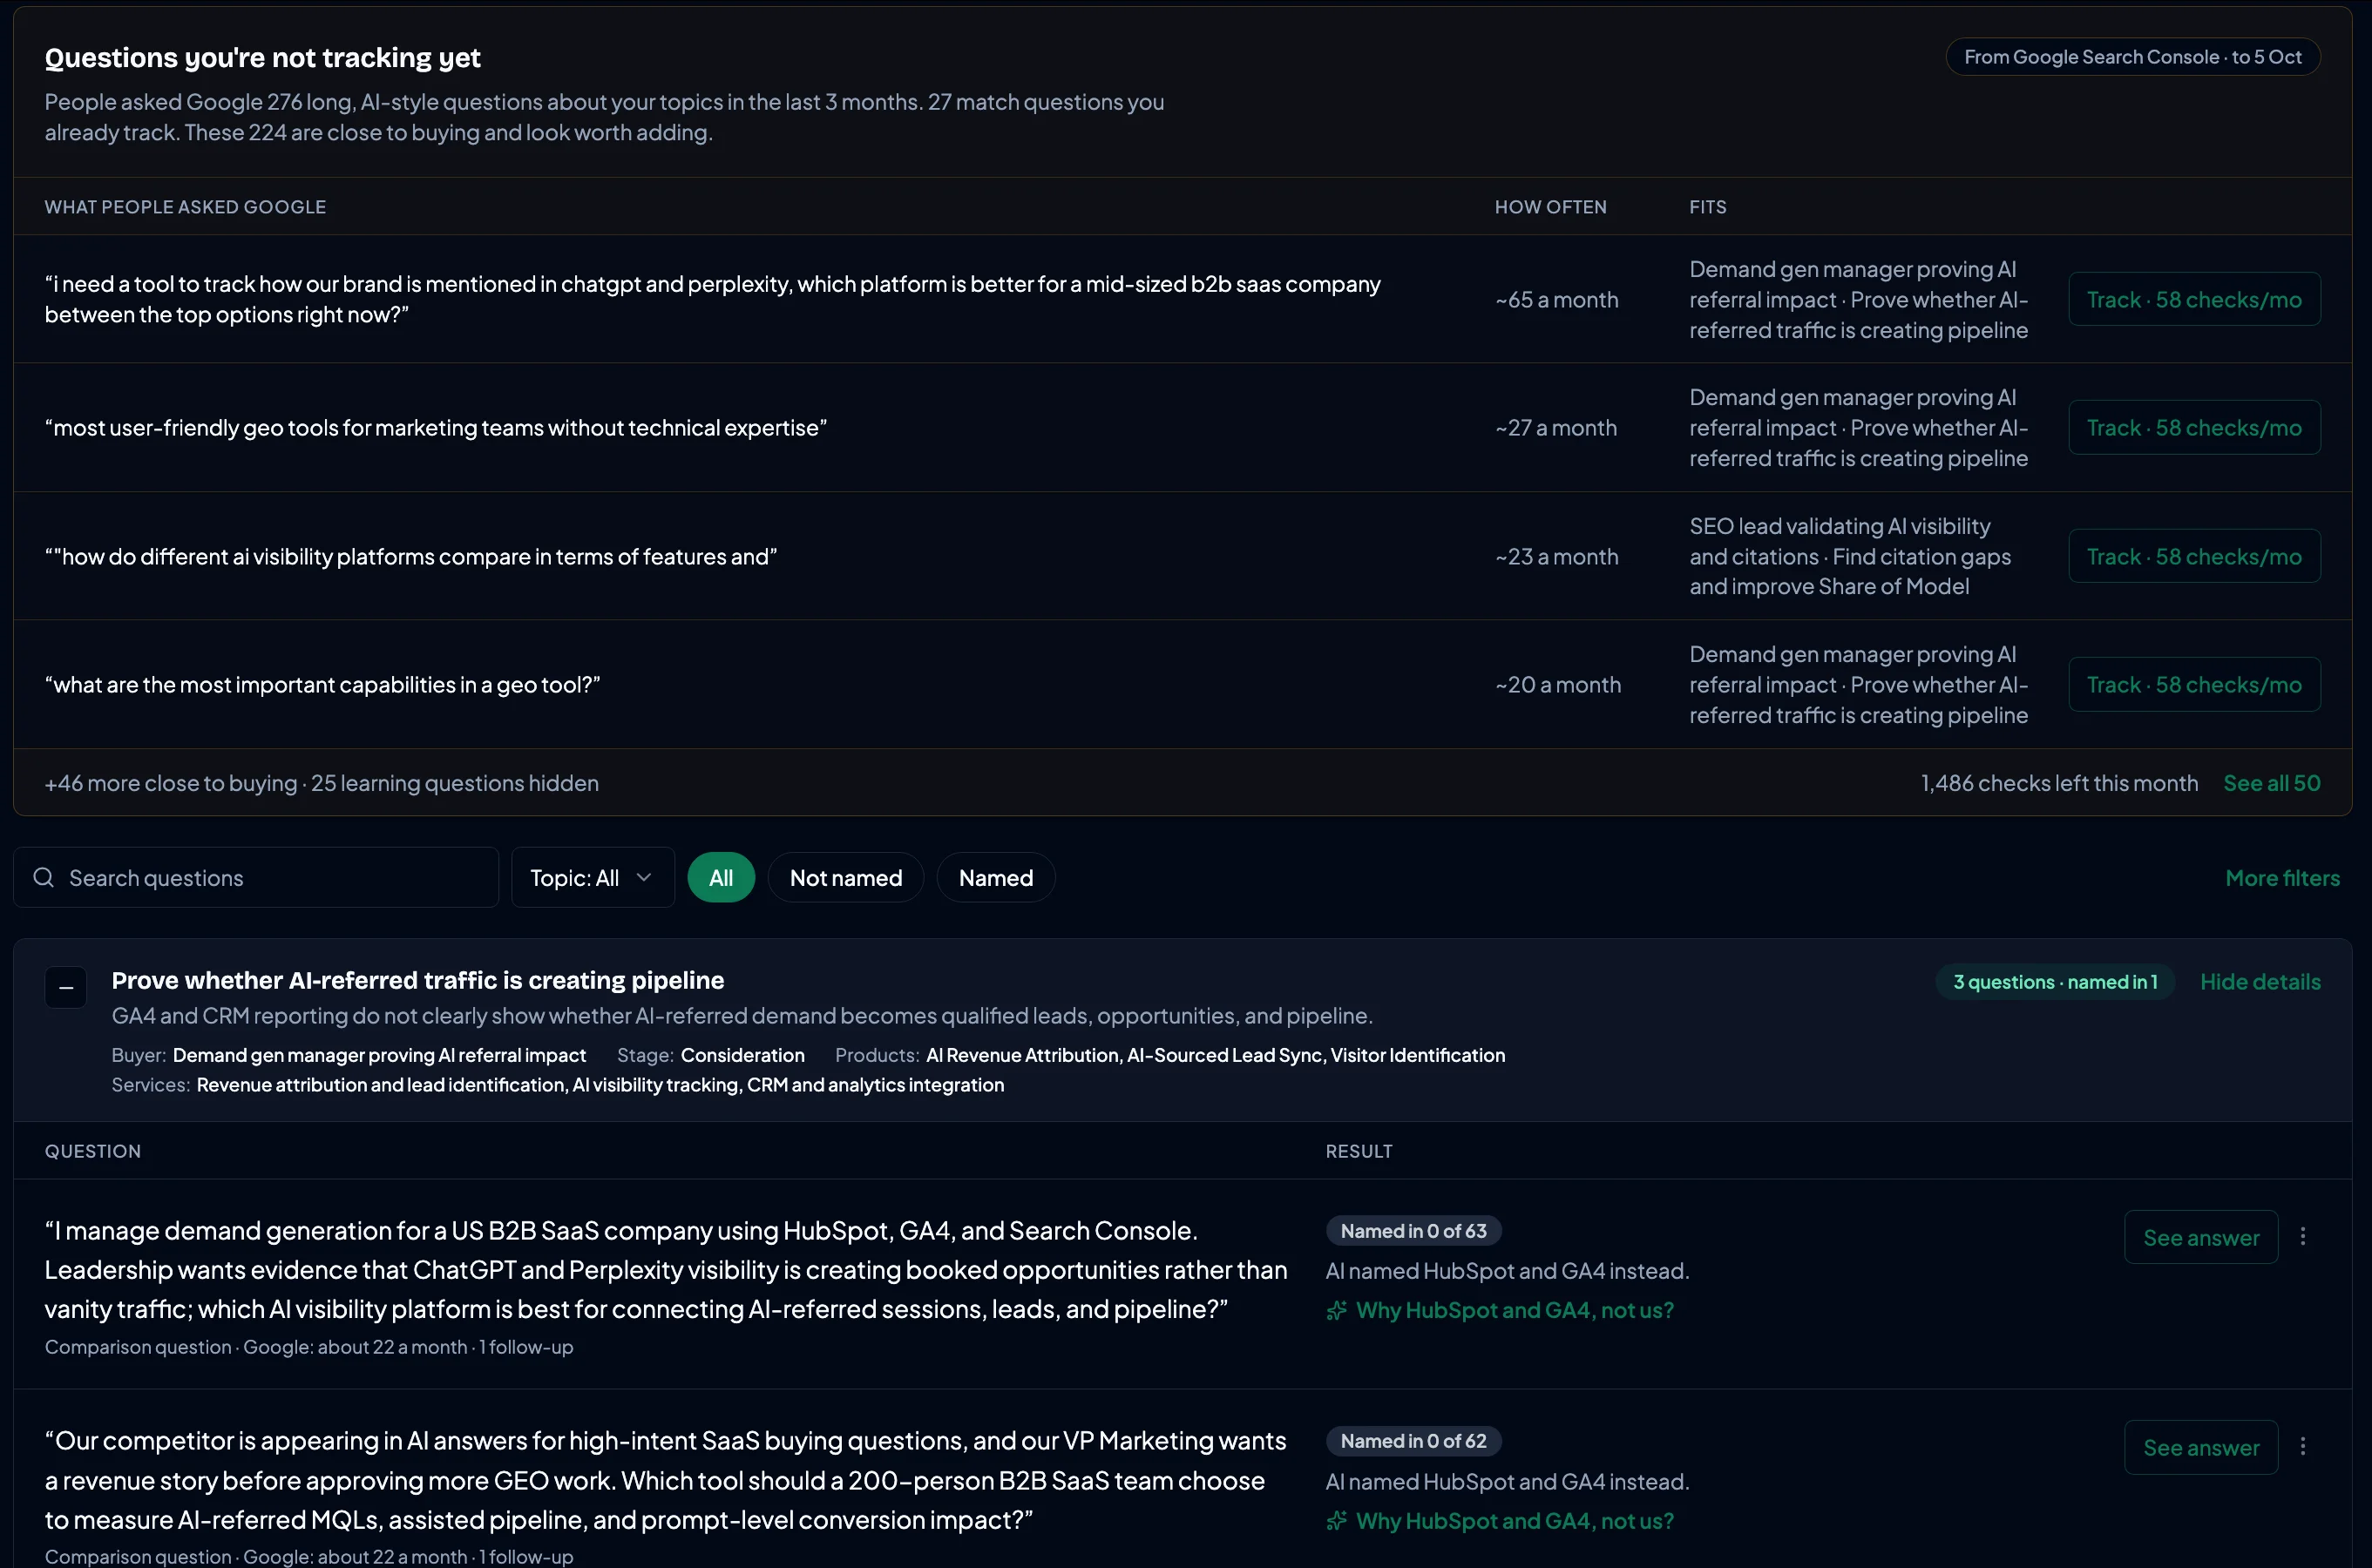Focus the Search questions field
The width and height of the screenshot is (2372, 1568).
(256, 877)
